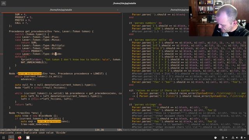Click the line 'PRODUCT = 5,'

click(24, 17)
